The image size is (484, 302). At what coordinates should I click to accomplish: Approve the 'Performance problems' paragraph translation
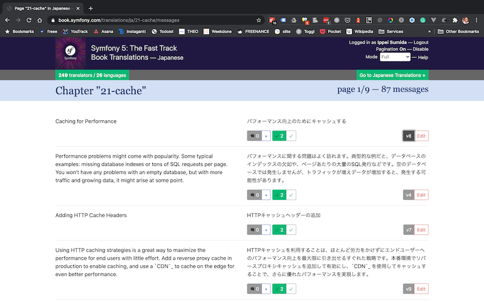[x=291, y=195]
